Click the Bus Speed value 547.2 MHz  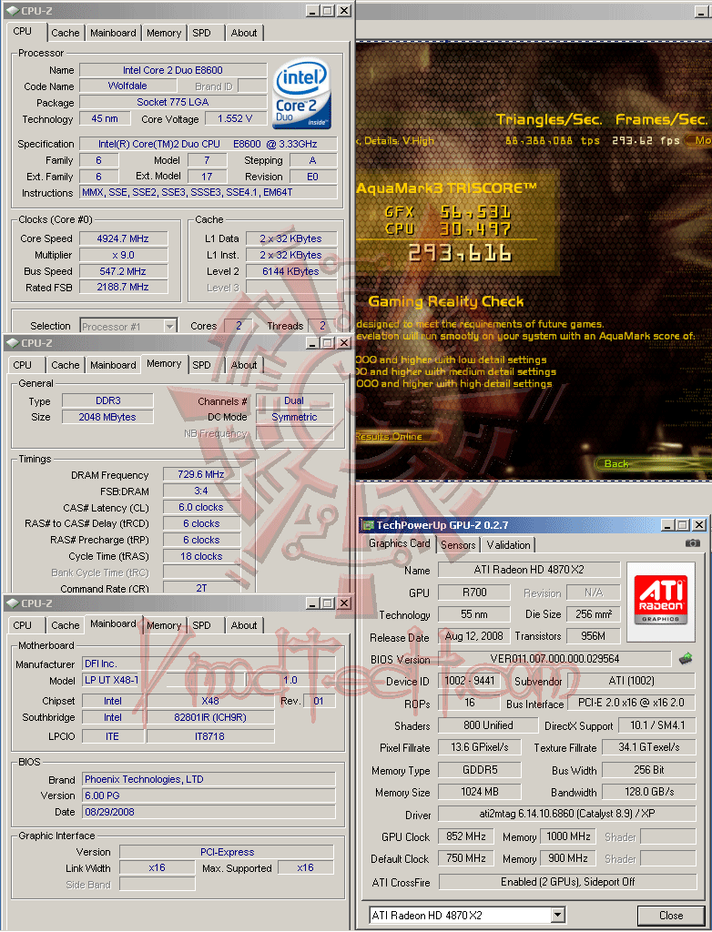click(x=123, y=271)
